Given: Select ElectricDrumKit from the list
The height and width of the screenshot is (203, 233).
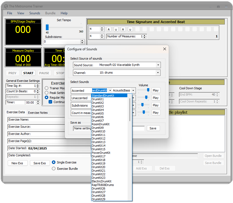Looking at the screenshot, I should pos(102,181).
